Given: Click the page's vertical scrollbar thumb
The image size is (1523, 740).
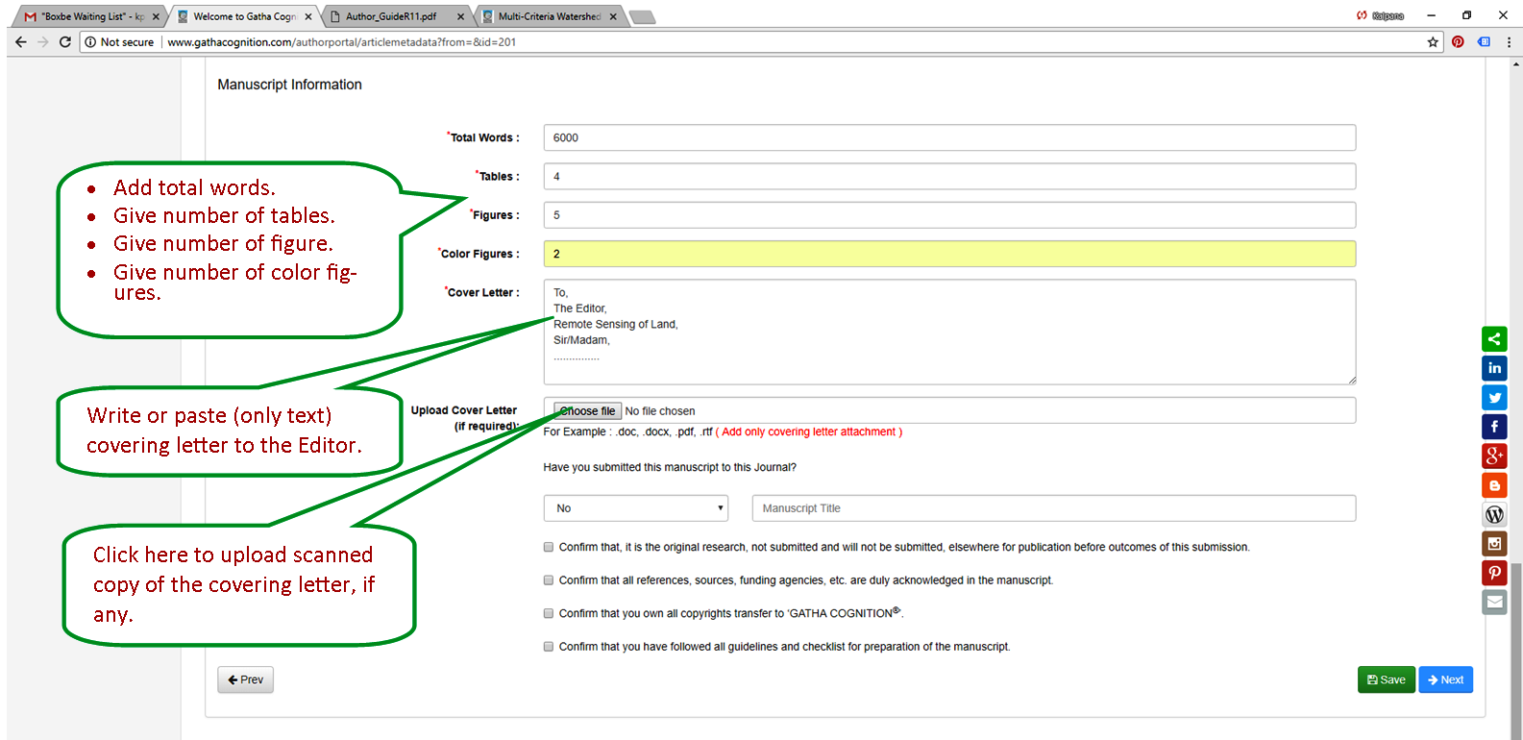Looking at the screenshot, I should (1516, 644).
